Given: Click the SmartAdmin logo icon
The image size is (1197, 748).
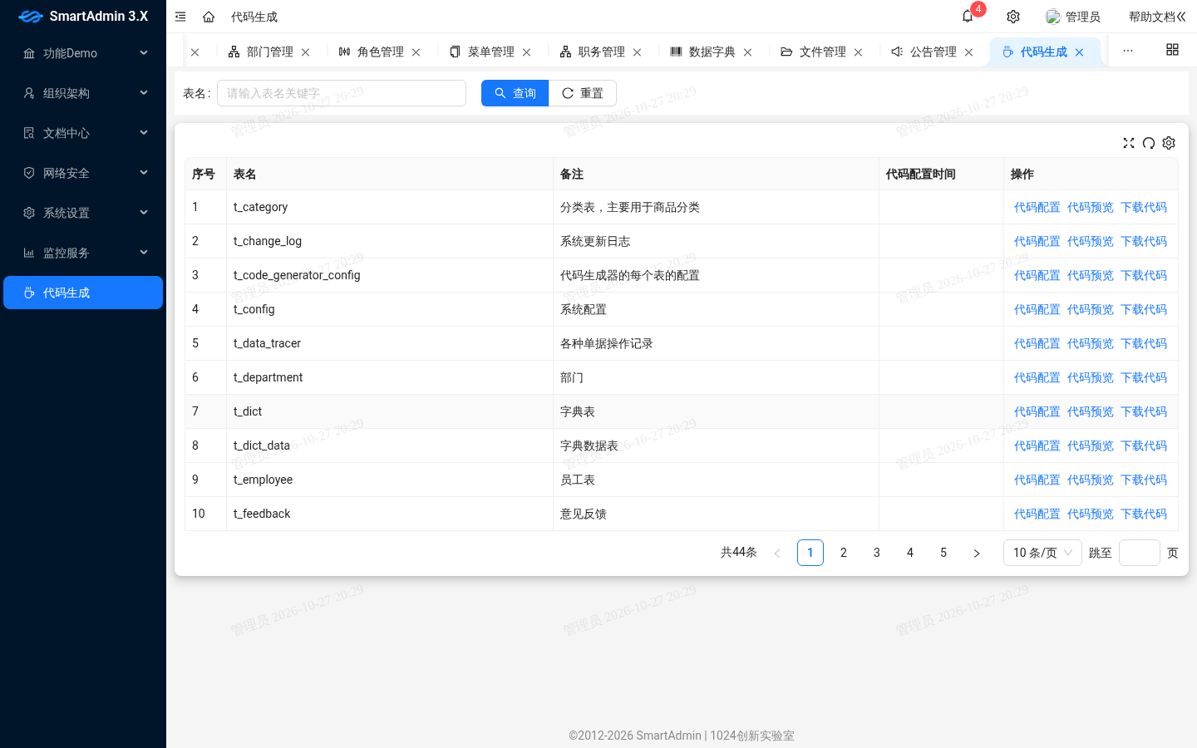Looking at the screenshot, I should [x=31, y=17].
